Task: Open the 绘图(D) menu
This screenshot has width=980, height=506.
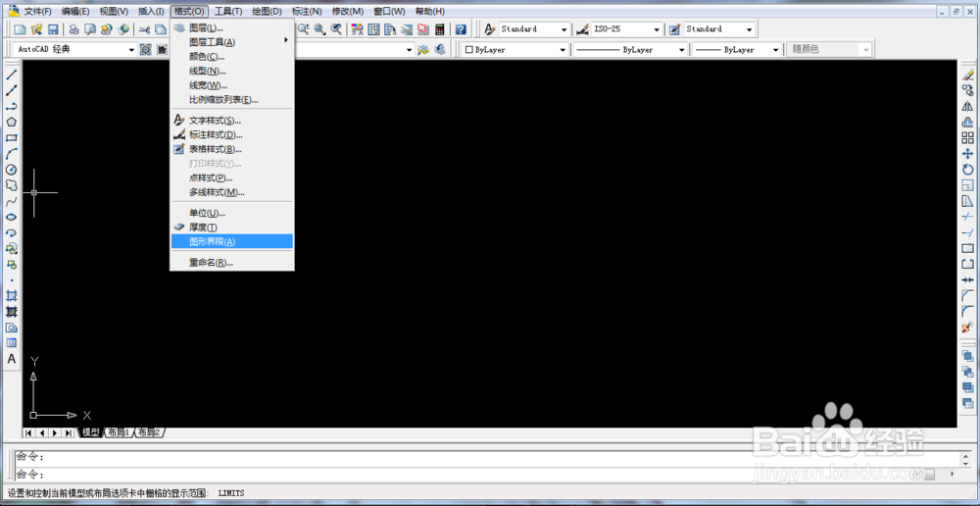Action: (x=267, y=11)
